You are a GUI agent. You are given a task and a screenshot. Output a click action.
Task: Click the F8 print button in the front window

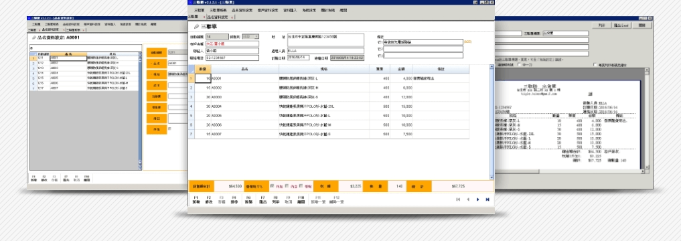pyautogui.click(x=275, y=199)
